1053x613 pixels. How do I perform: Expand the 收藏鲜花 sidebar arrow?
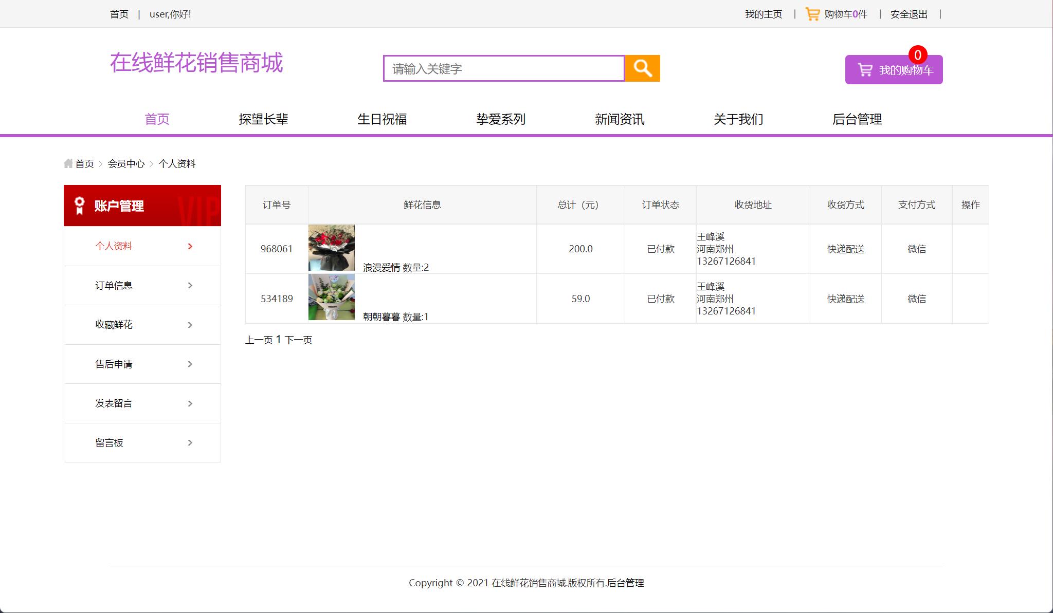click(x=190, y=324)
